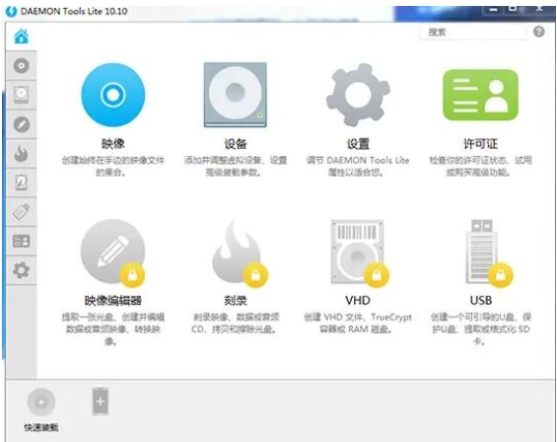This screenshot has height=442, width=557.
Task: Open the VHD hard disk icon in the sidebar
Action: (22, 183)
